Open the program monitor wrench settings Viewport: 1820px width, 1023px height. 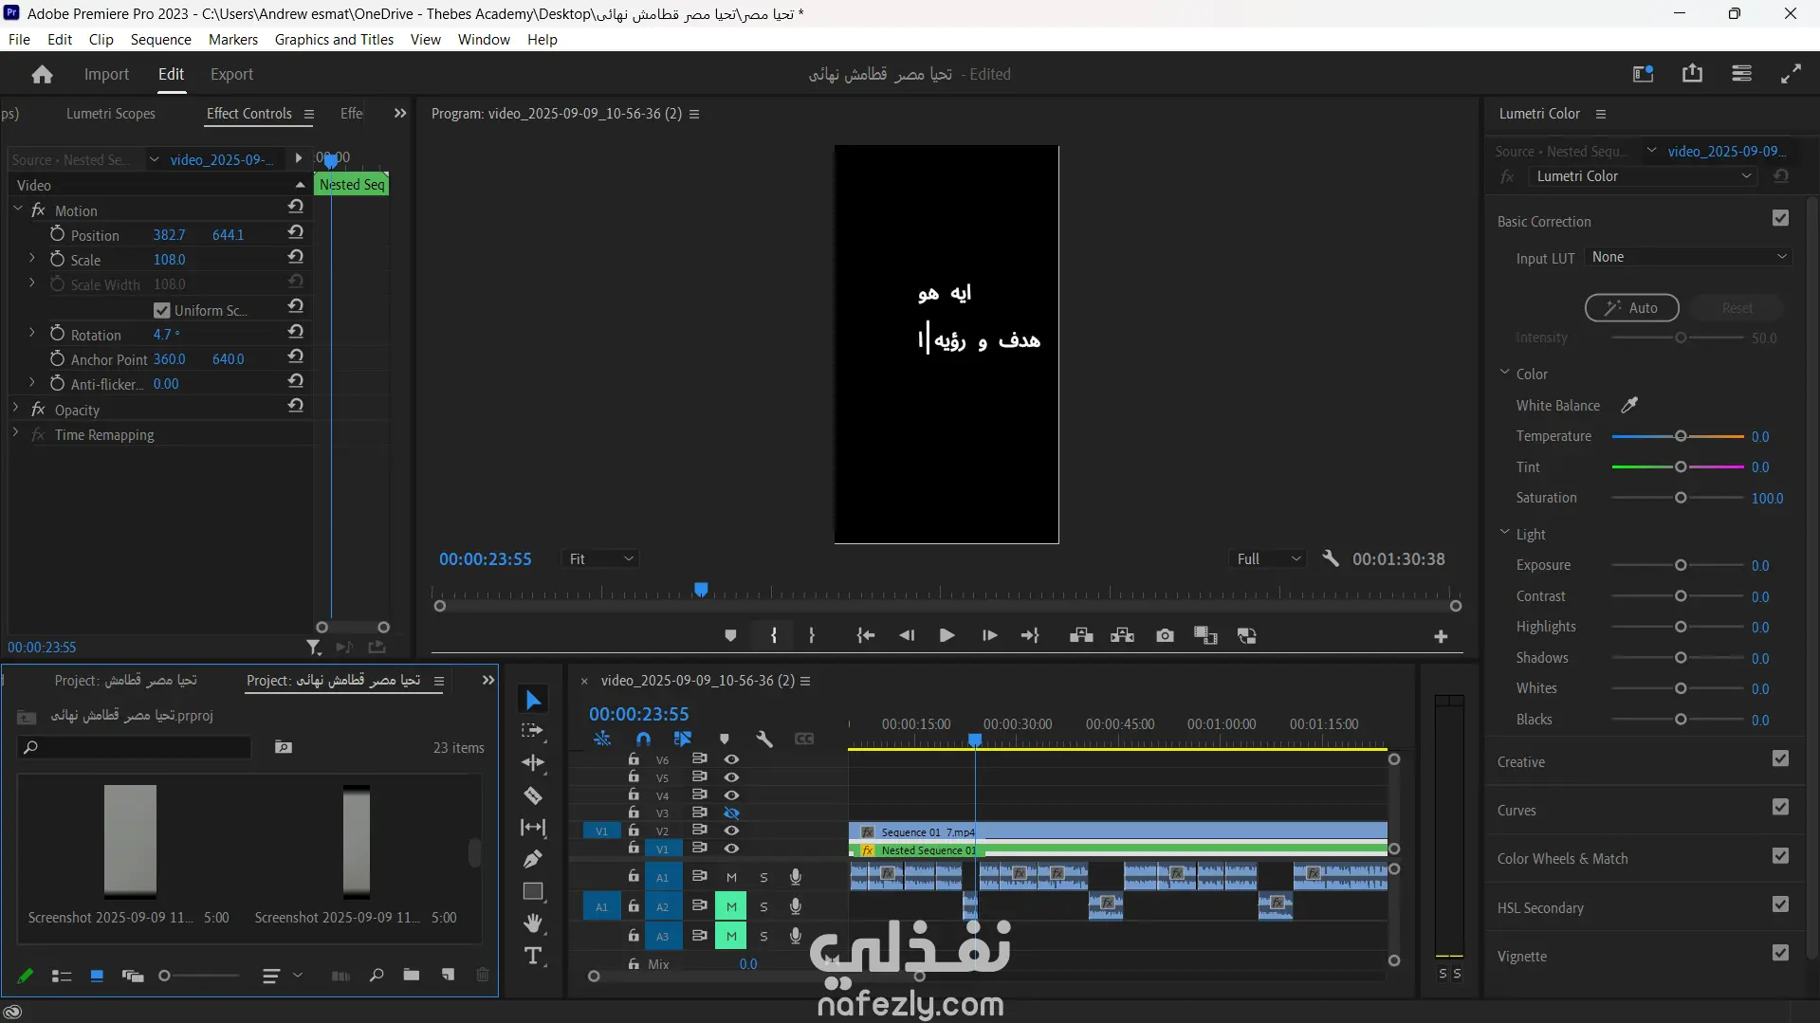tap(1331, 558)
